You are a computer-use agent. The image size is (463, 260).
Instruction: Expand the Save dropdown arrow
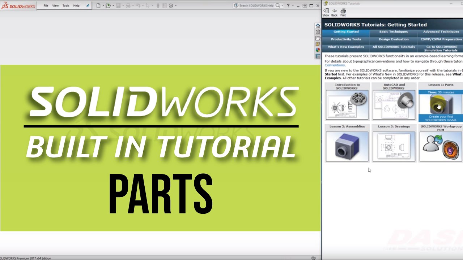(123, 6)
